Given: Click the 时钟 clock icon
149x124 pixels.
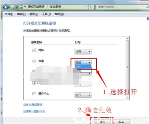Looking at the screenshot, I should tap(34, 50).
